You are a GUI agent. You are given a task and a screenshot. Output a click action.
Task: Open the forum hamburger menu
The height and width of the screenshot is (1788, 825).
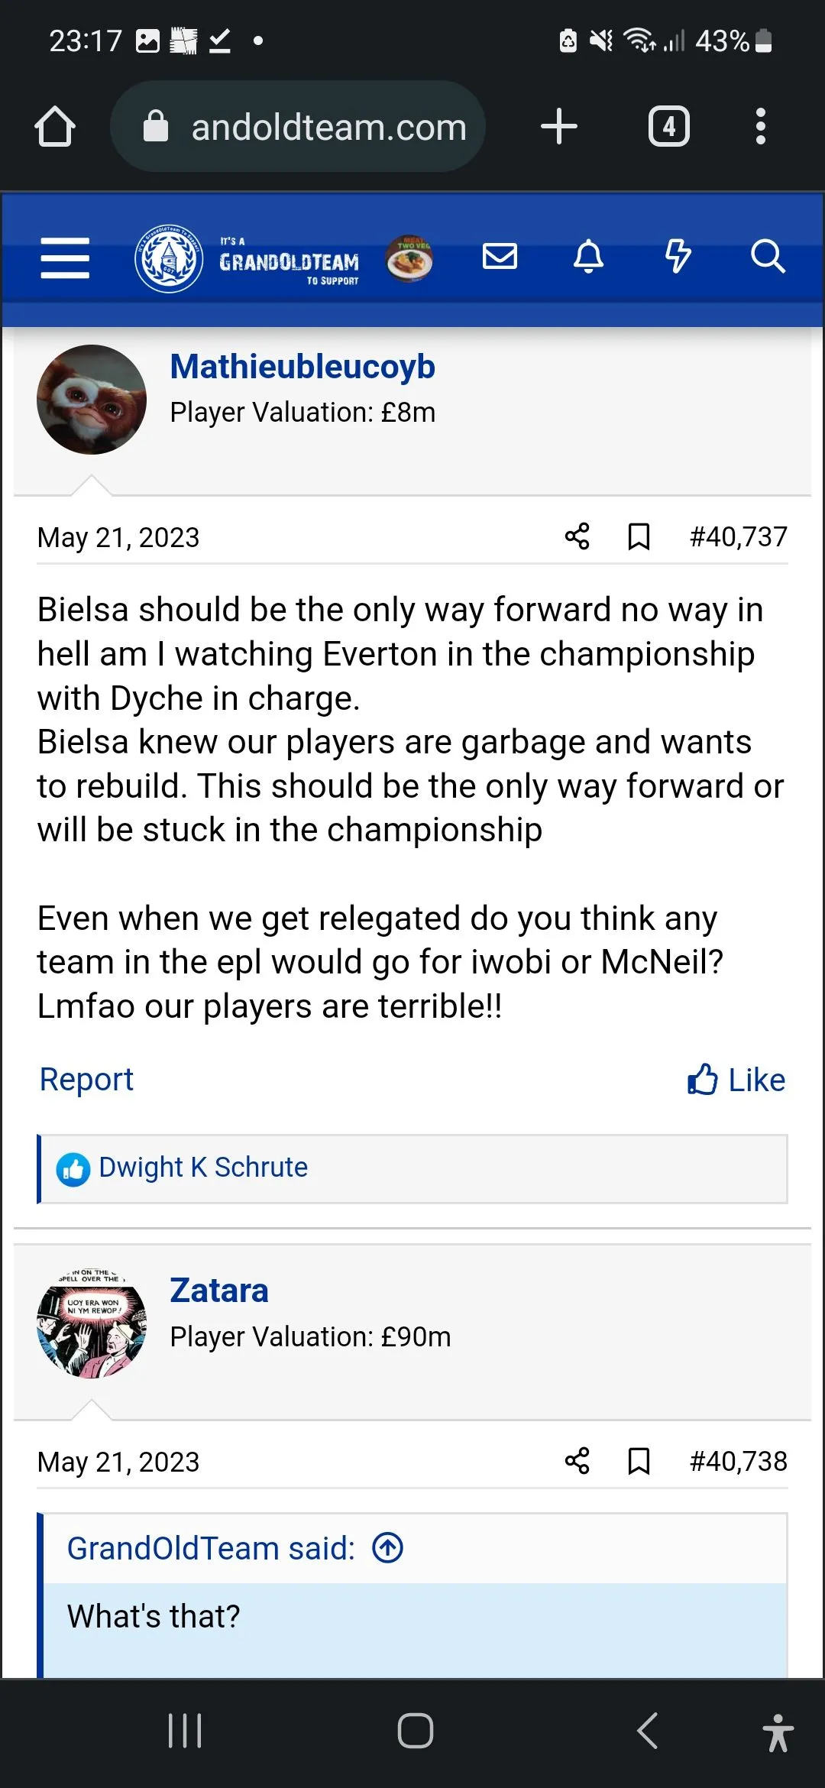(65, 258)
